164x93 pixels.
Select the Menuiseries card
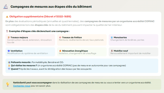coord(133,40)
